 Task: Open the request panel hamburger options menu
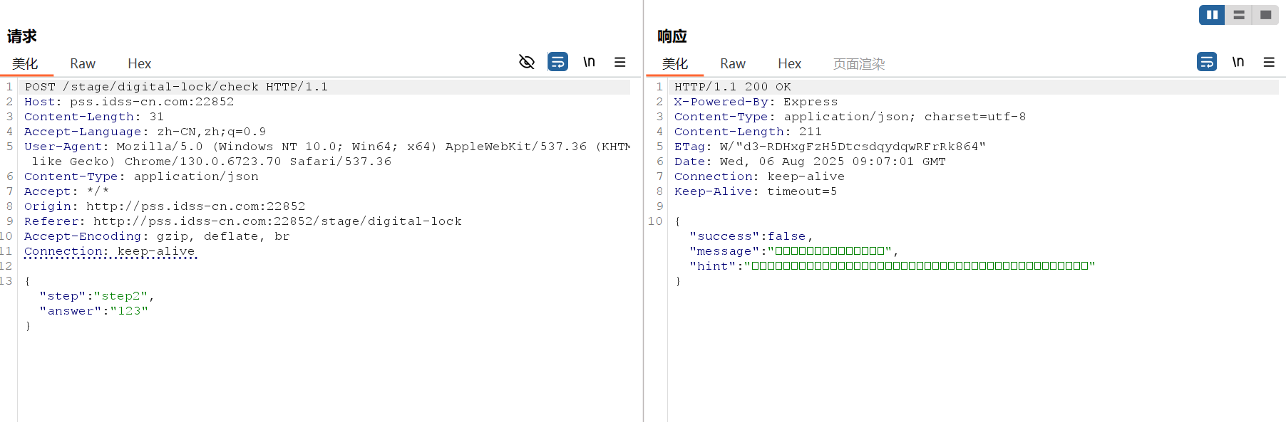pyautogui.click(x=620, y=62)
